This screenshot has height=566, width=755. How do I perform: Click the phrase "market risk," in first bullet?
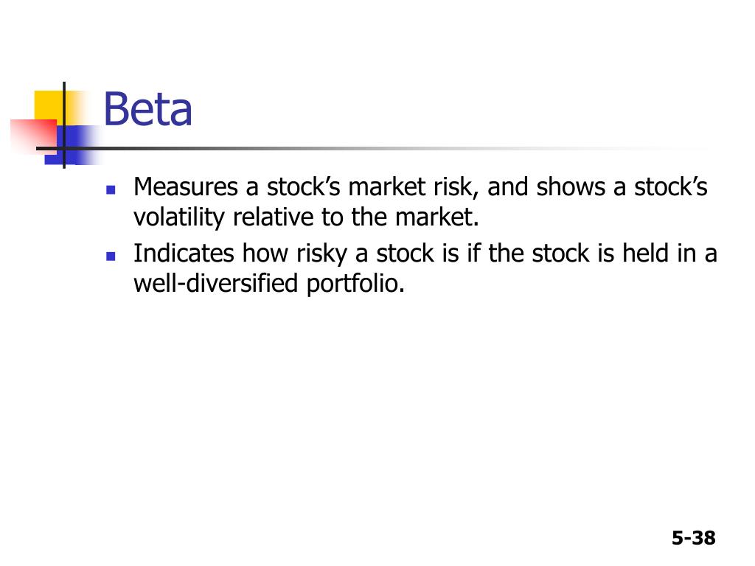[x=413, y=187]
